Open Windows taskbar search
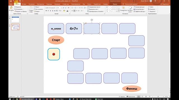179x100 pixels. coord(13,99)
